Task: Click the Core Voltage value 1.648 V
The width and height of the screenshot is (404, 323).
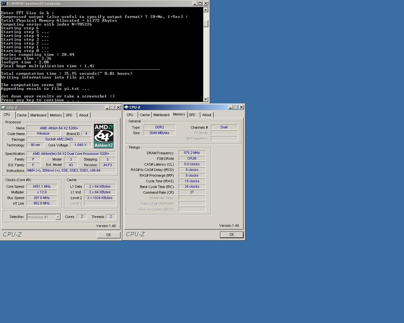Action: (x=80, y=145)
